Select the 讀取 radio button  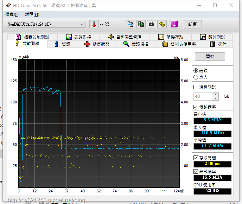click(196, 70)
